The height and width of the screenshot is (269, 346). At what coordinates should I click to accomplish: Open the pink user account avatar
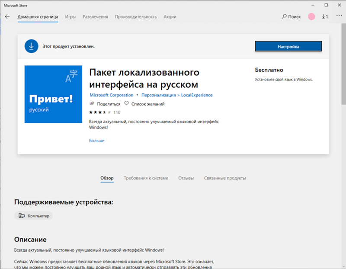click(x=311, y=16)
